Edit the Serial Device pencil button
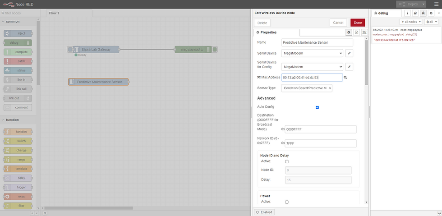This screenshot has height=216, width=442. coord(349,53)
